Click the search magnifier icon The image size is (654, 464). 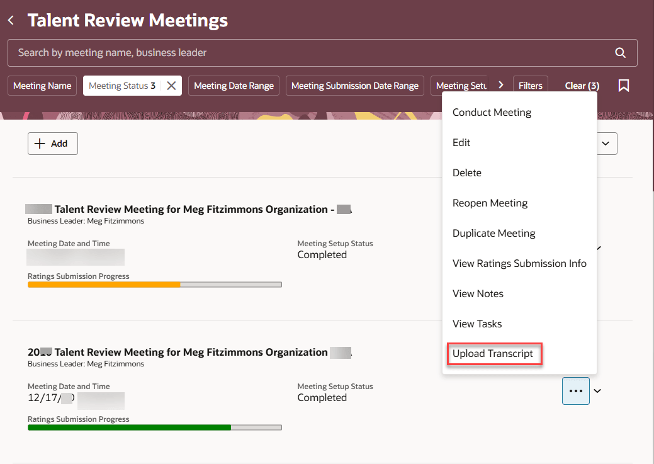click(620, 53)
